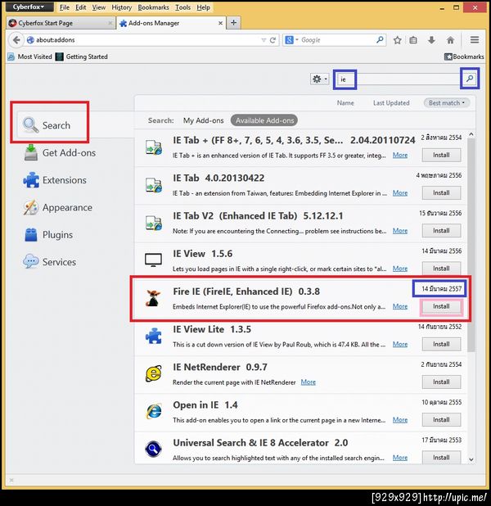Bookmark this page with the star icon
Image resolution: width=491 pixels, height=506 pixels.
click(x=398, y=40)
